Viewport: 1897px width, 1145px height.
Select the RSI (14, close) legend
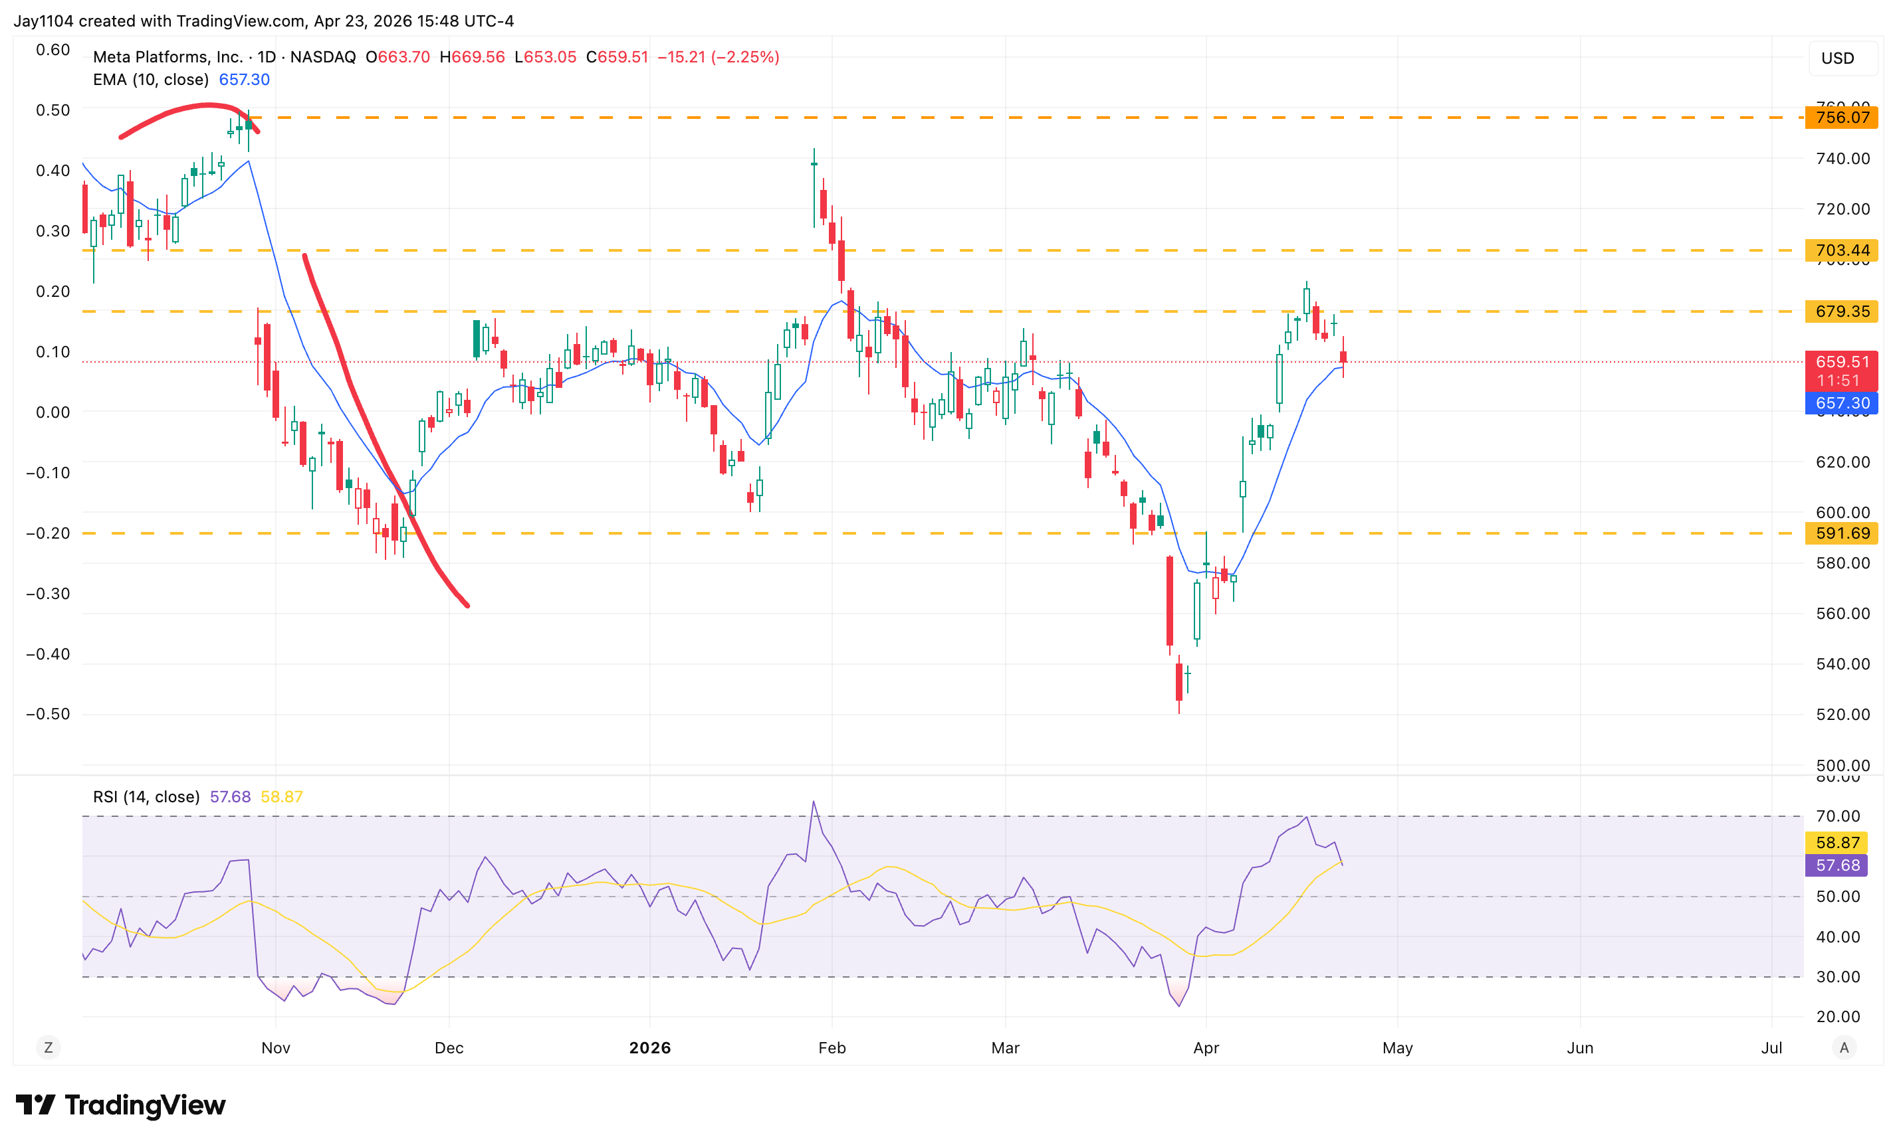point(146,796)
